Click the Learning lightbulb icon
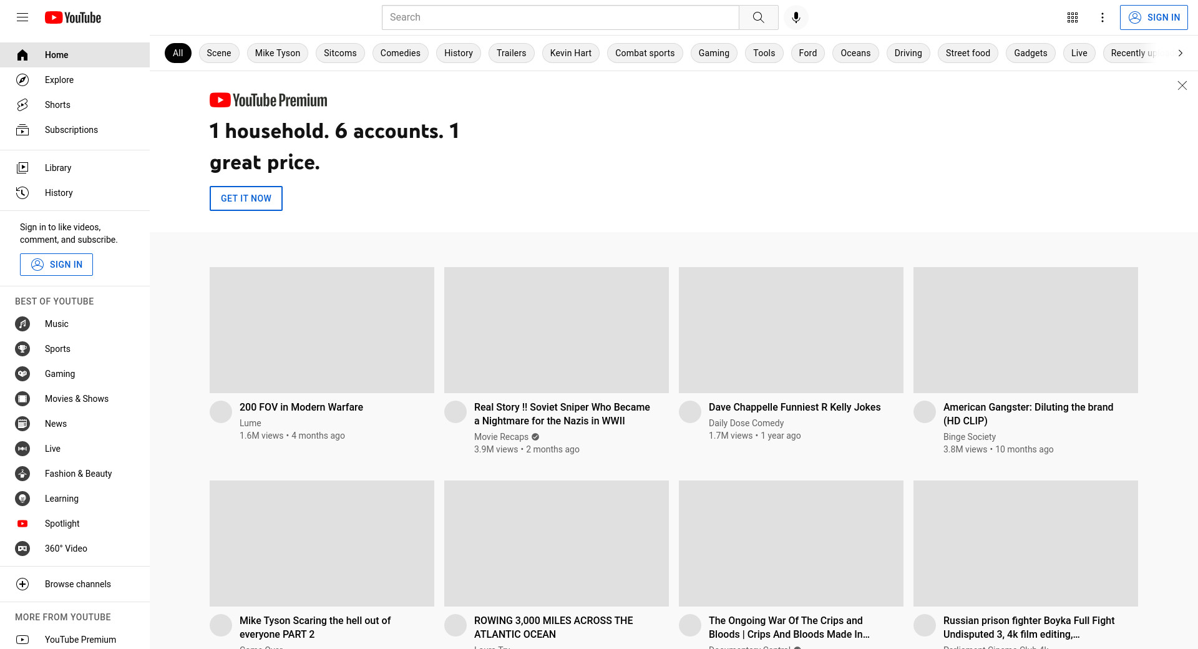1198x649 pixels. pyautogui.click(x=22, y=499)
